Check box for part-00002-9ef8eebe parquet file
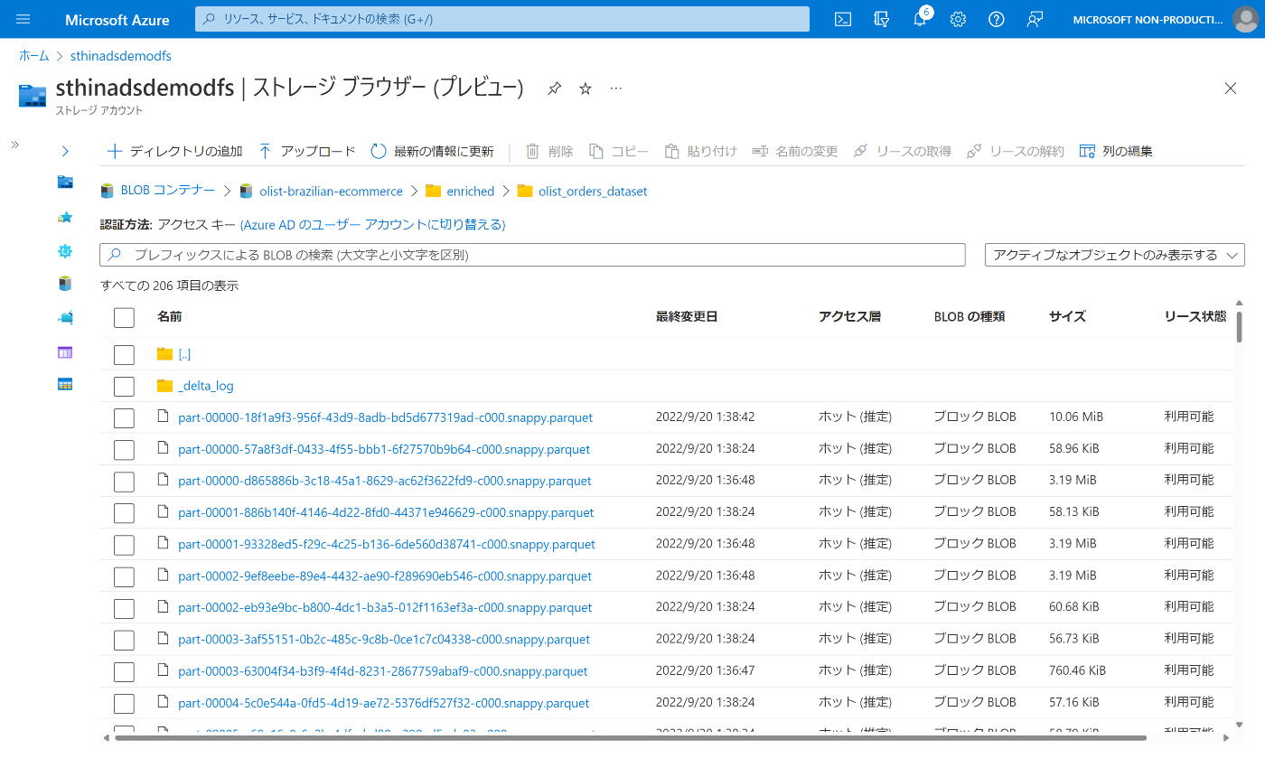This screenshot has height=768, width=1265. 124,576
